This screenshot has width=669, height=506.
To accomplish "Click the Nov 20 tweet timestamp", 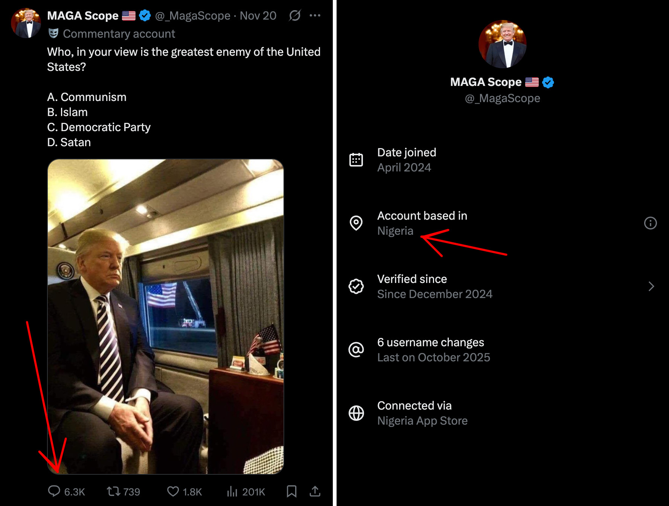I will [x=258, y=16].
